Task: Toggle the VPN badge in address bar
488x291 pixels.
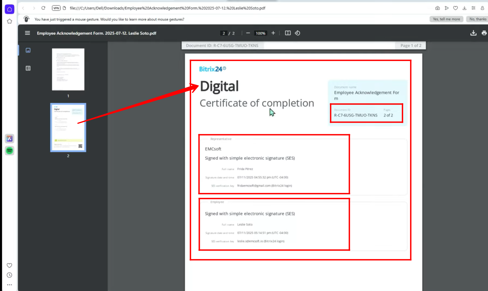Action: pyautogui.click(x=56, y=8)
